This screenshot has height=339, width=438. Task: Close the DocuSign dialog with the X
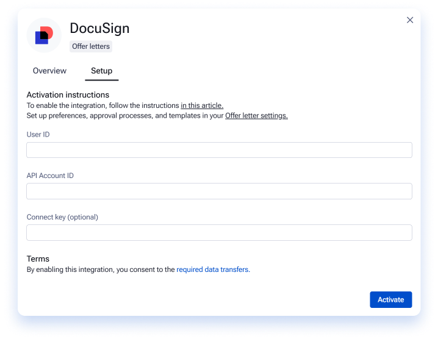[409, 20]
